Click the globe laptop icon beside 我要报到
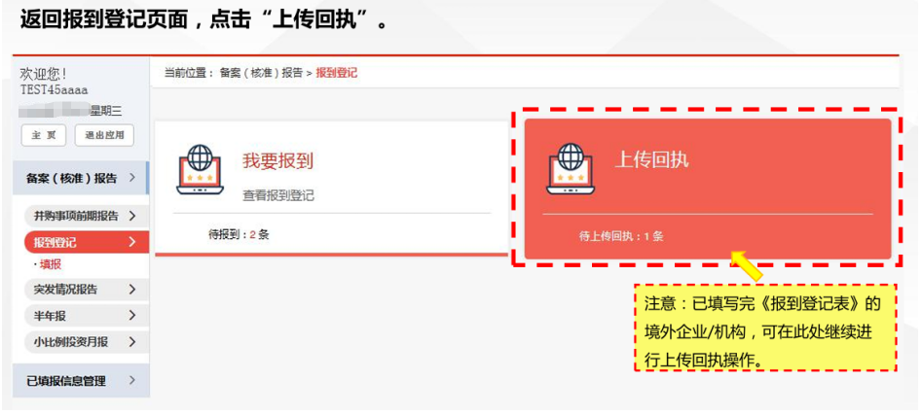The width and height of the screenshot is (922, 414). click(x=200, y=170)
